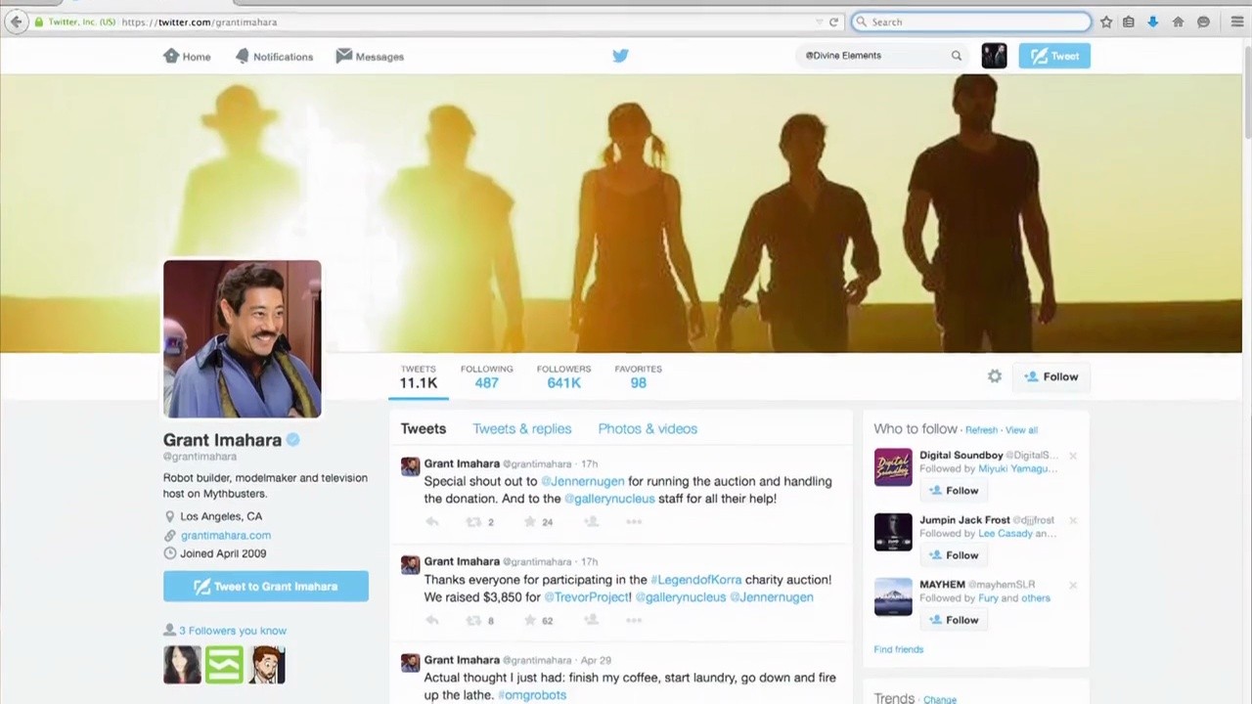Image resolution: width=1252 pixels, height=704 pixels.
Task: Reload the page with the refresh icon
Action: point(833,22)
